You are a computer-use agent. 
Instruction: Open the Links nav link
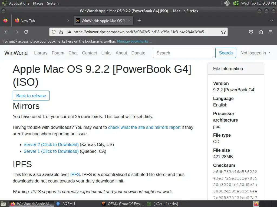point(106,53)
